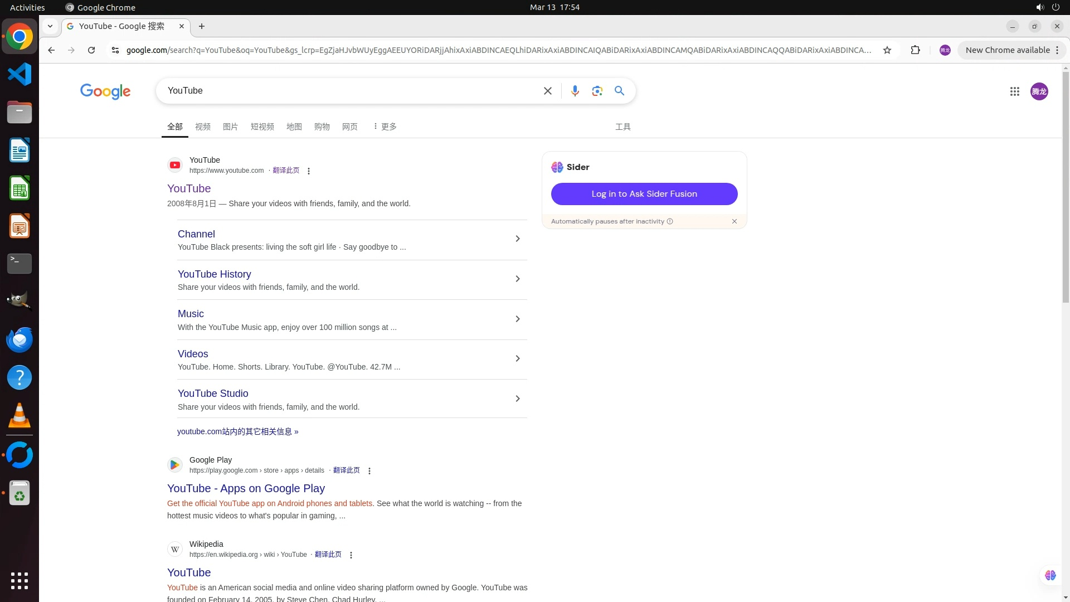1070x602 pixels.
Task: Open YouTube - Apps on Google Play link
Action: pos(246,488)
